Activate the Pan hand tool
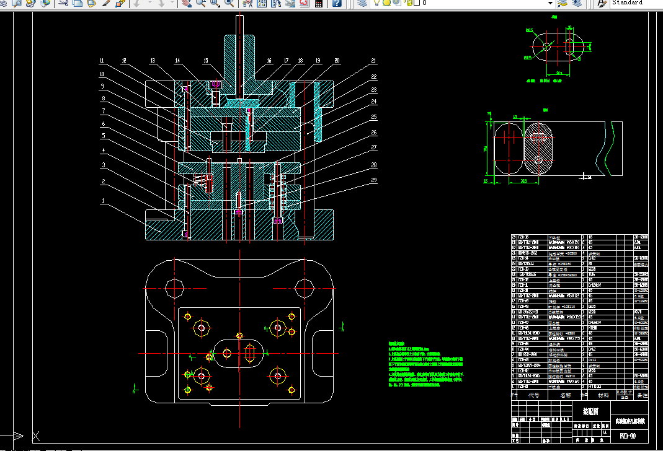This screenshot has width=663, height=451. point(186,3)
